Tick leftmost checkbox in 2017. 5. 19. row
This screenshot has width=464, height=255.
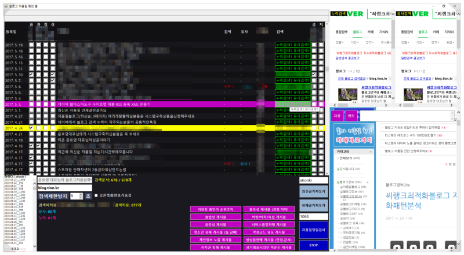tap(31, 45)
